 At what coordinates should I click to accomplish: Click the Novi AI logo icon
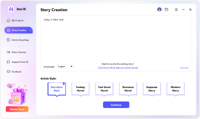(11, 9)
